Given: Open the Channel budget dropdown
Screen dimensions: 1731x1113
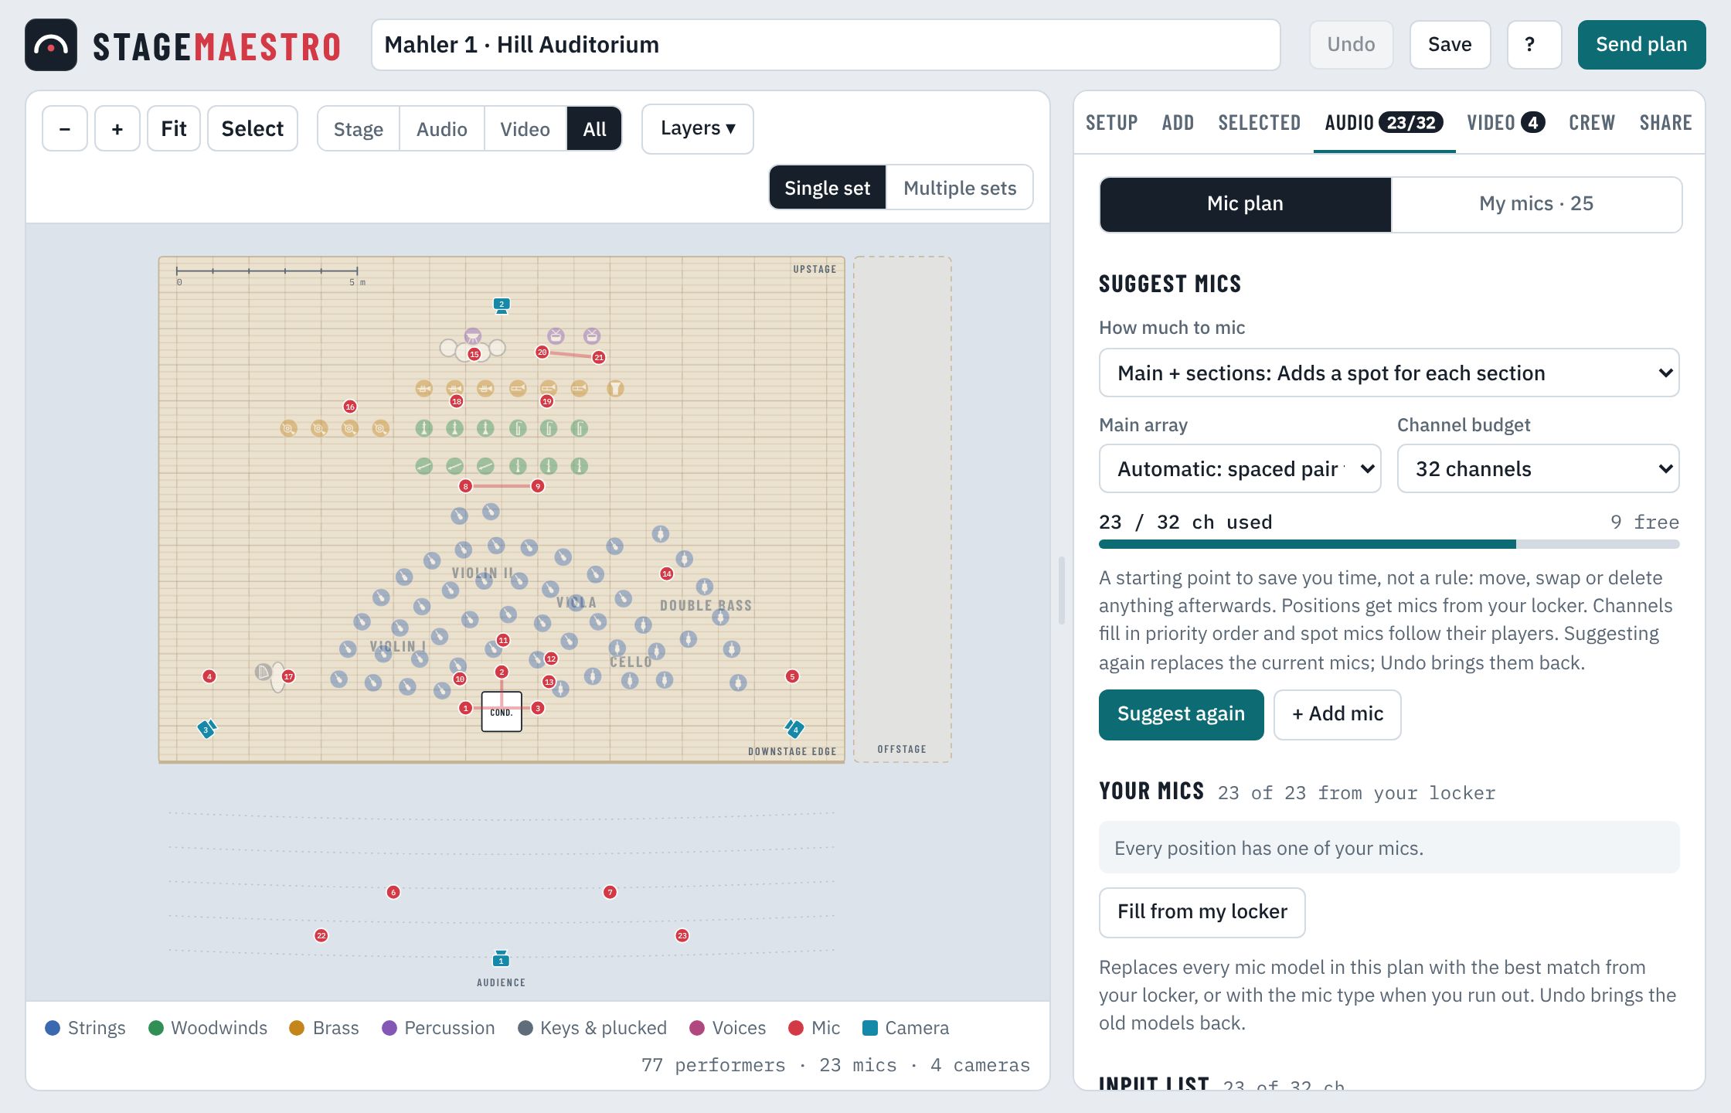Looking at the screenshot, I should click(1539, 468).
